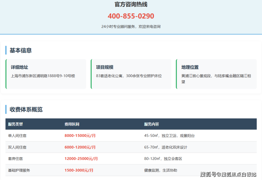Click the 24小时专业顾问服务 subtitle text

point(131,27)
